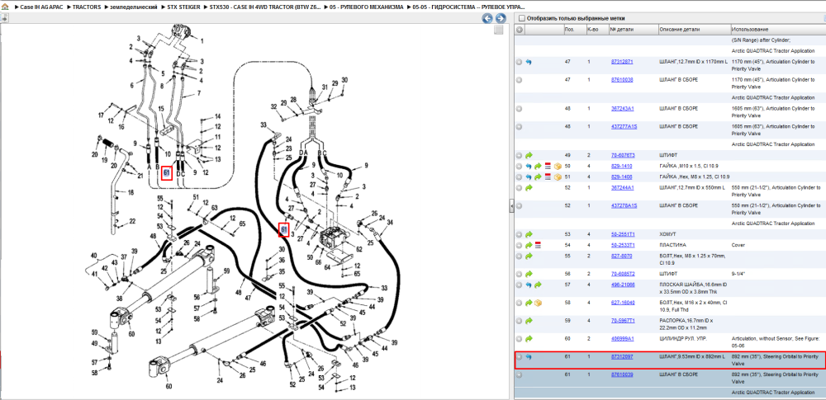Open the box icon for part 829-1408
826x400 pixels.
[x=558, y=176]
